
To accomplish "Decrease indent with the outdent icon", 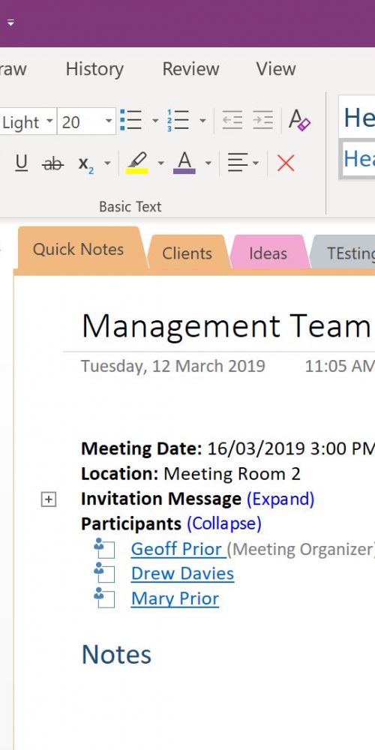I will point(232,120).
